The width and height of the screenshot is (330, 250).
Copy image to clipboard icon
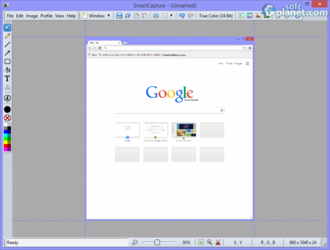coord(137,16)
